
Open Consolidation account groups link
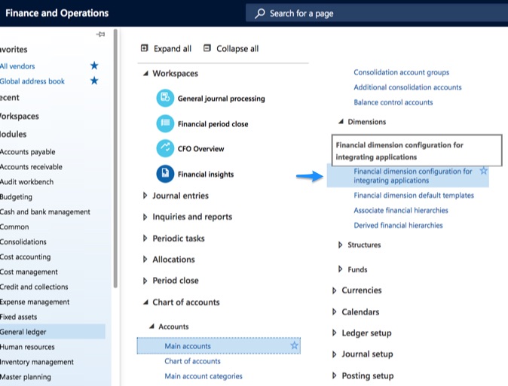[402, 72]
